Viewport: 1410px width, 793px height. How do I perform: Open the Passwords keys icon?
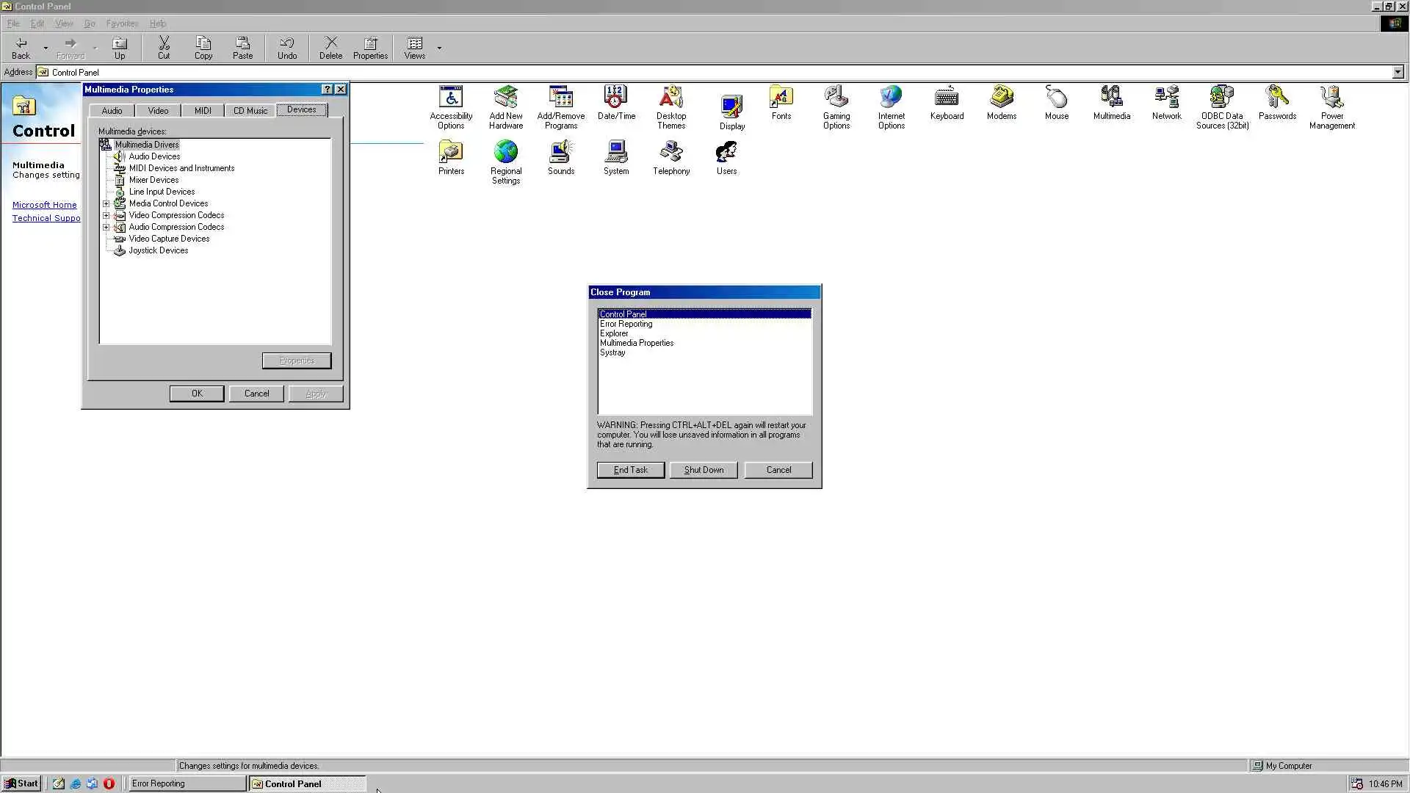point(1277,98)
